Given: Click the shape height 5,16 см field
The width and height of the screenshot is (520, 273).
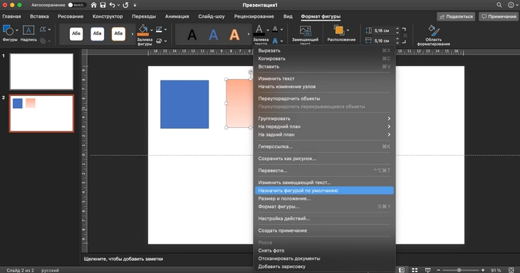Looking at the screenshot, I should pos(384,31).
